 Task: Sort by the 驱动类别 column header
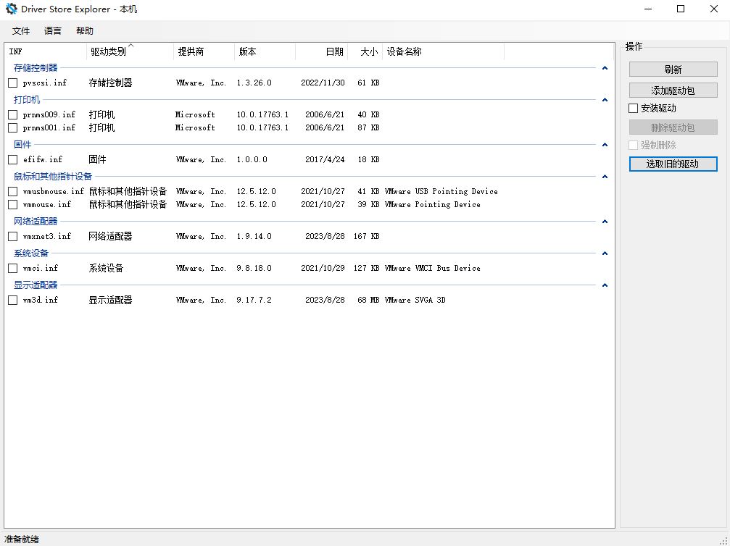click(x=109, y=52)
